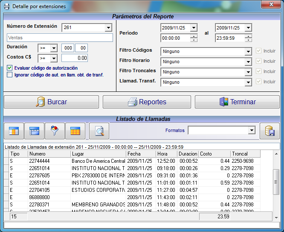Click the record count 15 field
This screenshot has width=284, height=232.
18,216
